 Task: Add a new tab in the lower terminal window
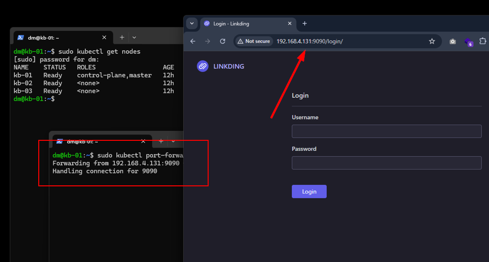161,141
